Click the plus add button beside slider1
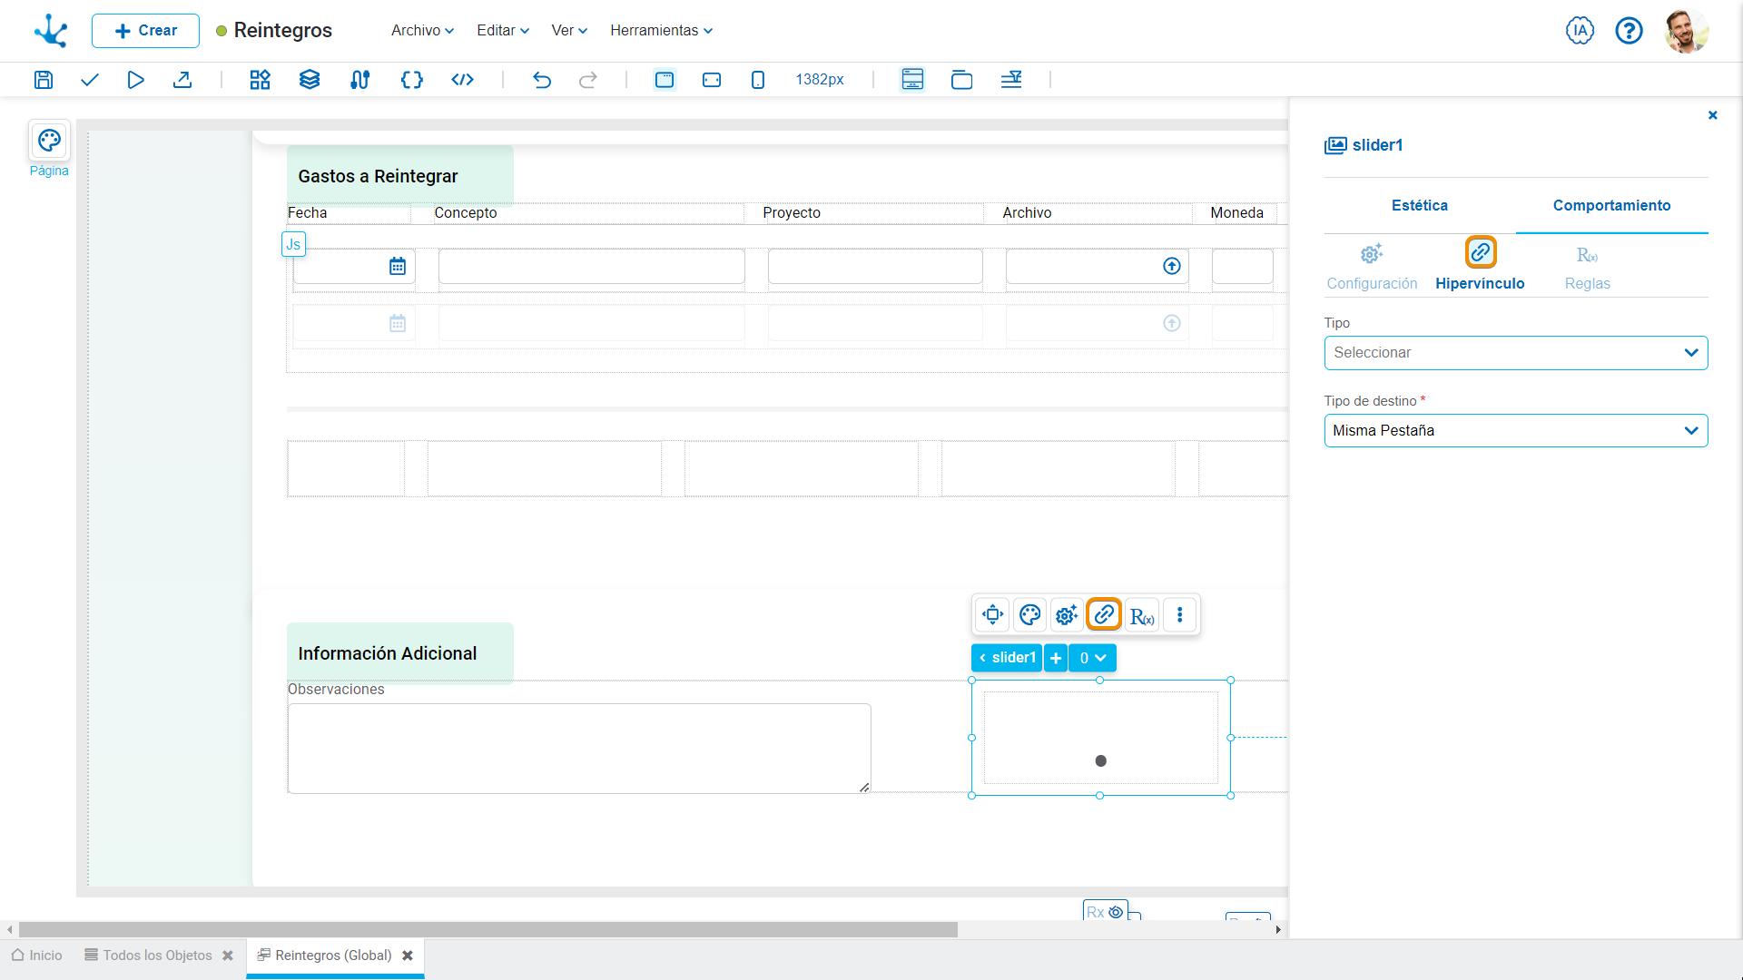The image size is (1743, 980). coord(1056,658)
